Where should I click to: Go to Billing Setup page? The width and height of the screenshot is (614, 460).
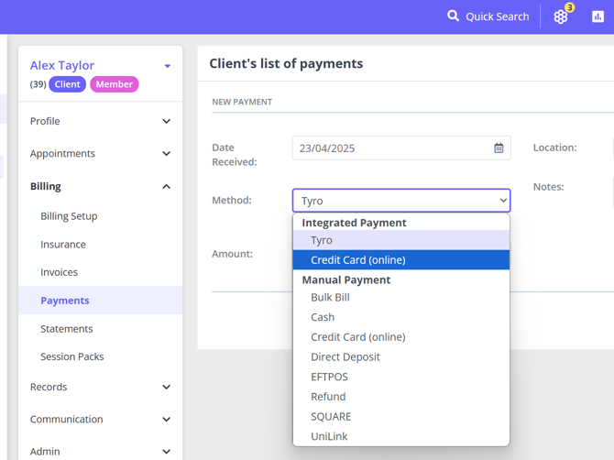[x=69, y=216]
